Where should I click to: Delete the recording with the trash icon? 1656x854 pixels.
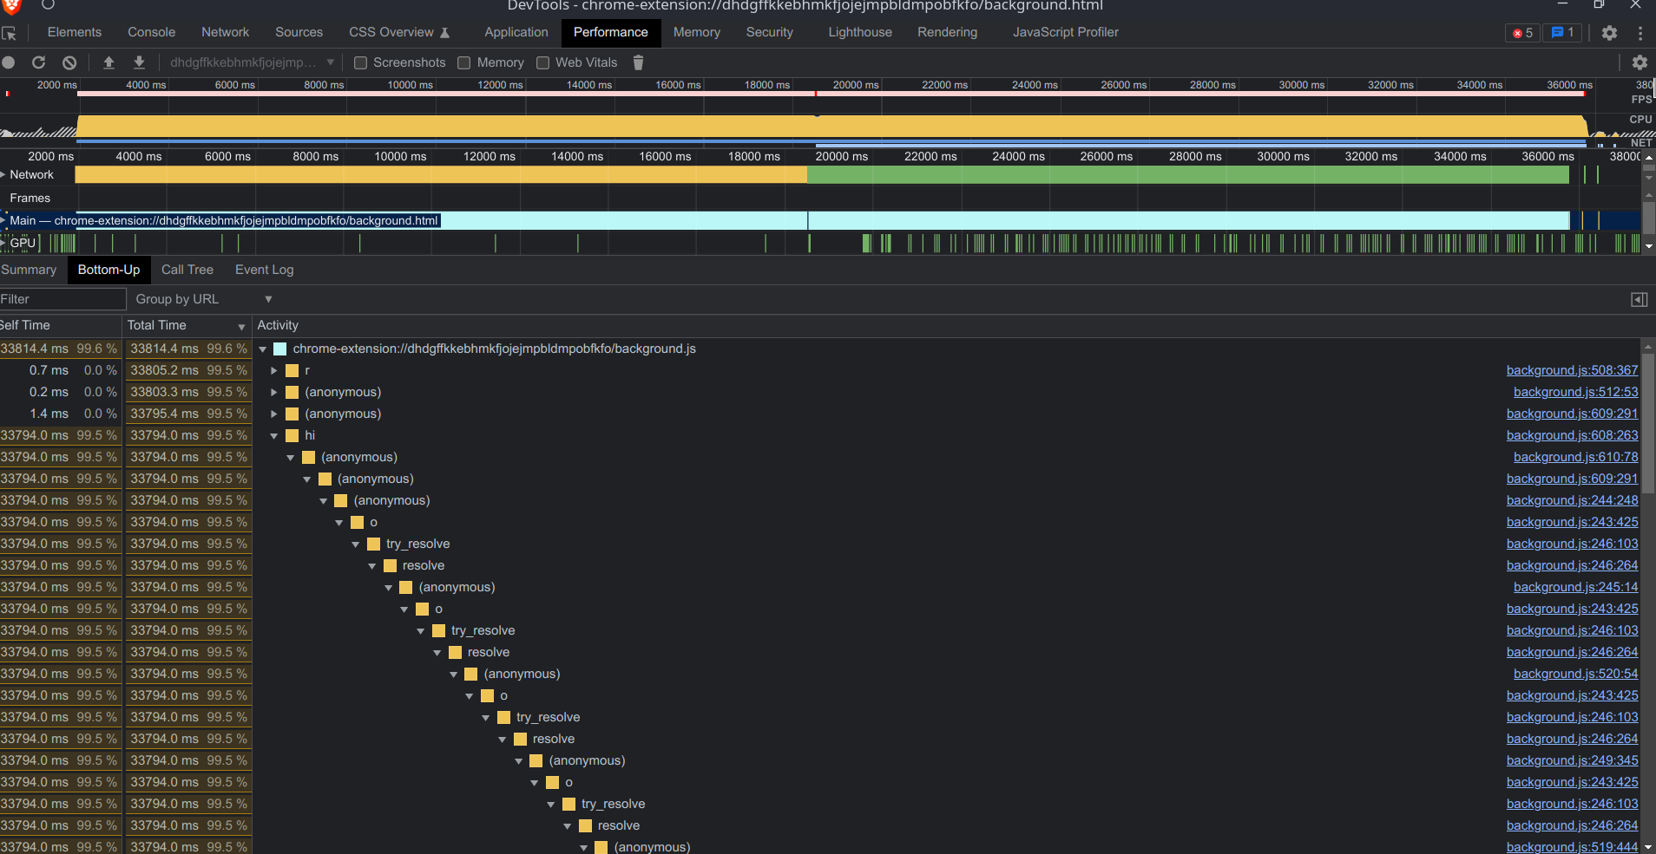click(639, 62)
